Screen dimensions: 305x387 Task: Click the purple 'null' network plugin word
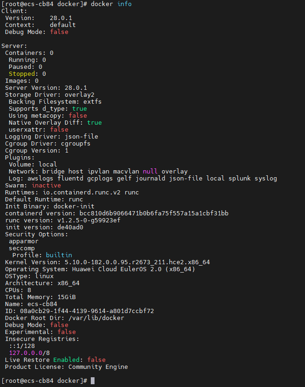(150, 171)
